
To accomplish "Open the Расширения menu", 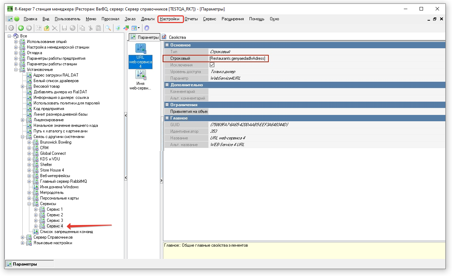I will [x=232, y=19].
